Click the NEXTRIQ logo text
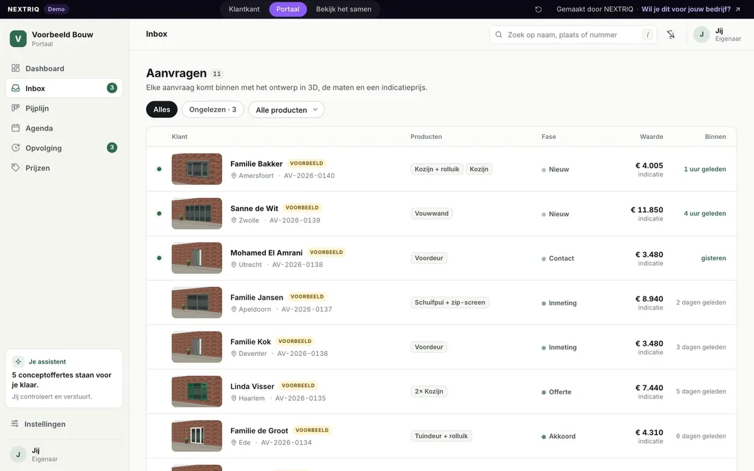The width and height of the screenshot is (754, 471). pyautogui.click(x=23, y=9)
